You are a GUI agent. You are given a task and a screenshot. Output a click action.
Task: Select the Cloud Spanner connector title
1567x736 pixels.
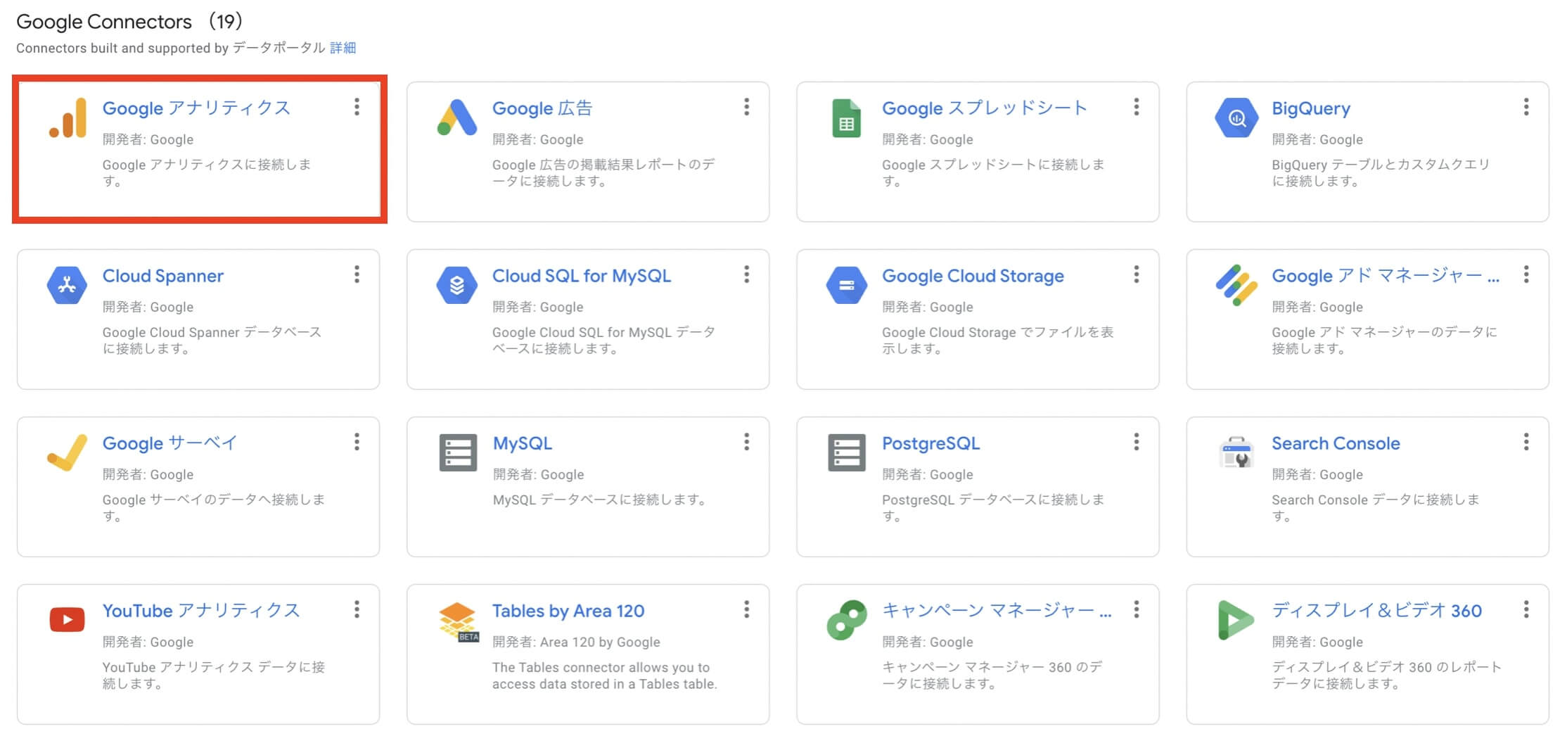163,277
